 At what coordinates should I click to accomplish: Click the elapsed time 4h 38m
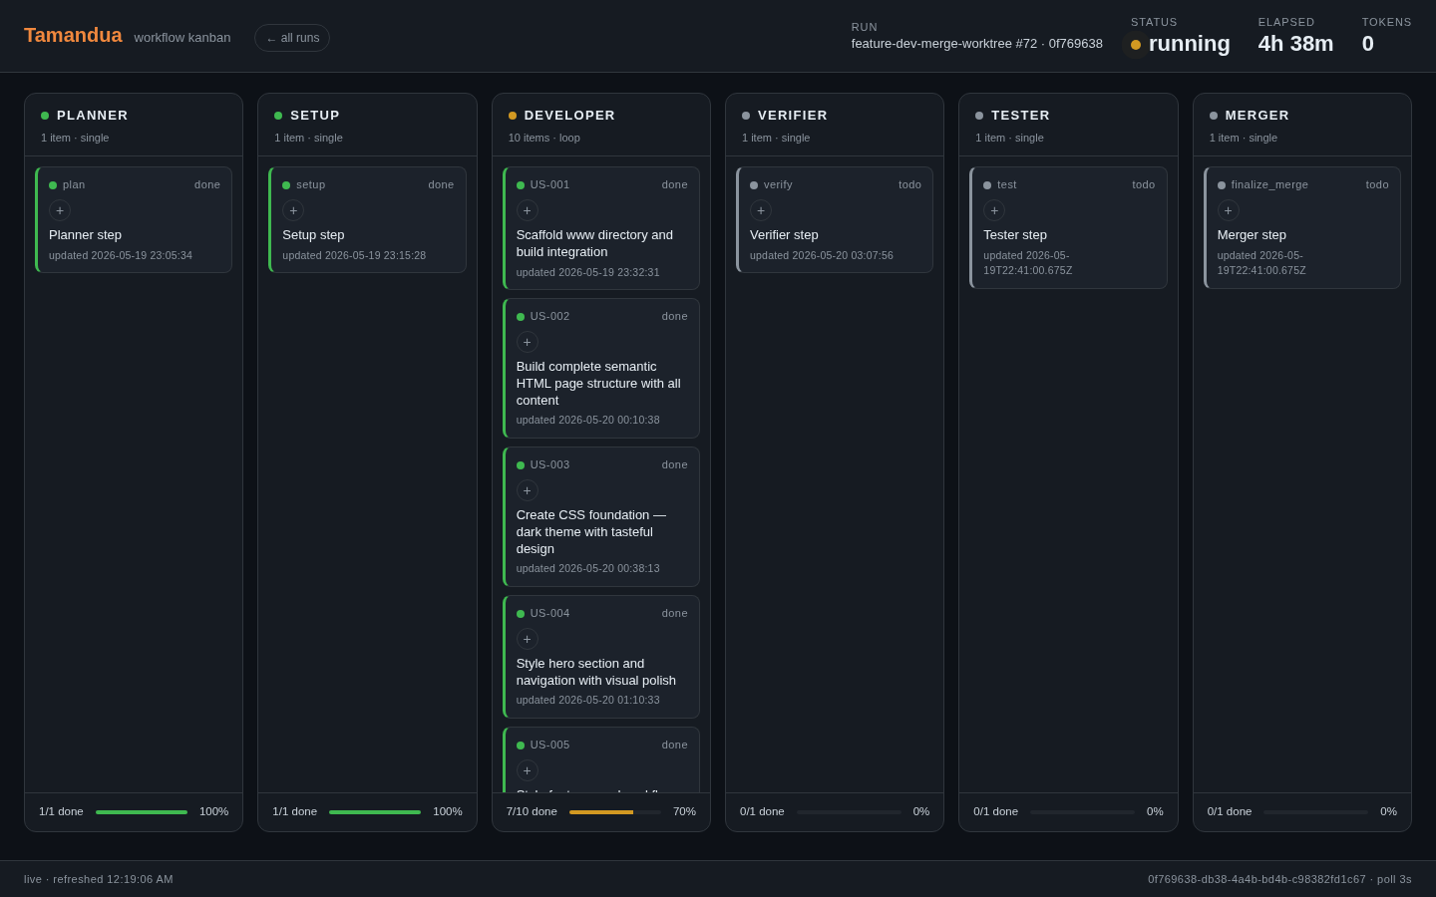[x=1295, y=44]
